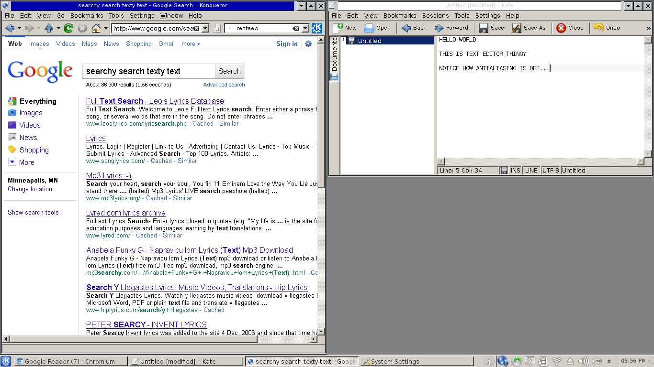Open the Bookmarks menu in Konqueror

[87, 15]
